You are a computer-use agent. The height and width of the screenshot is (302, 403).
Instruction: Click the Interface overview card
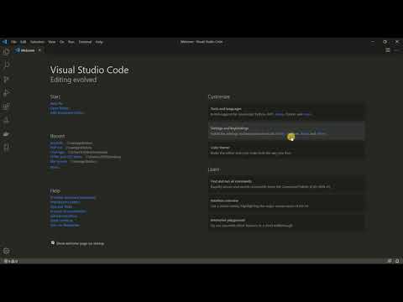tap(286, 203)
